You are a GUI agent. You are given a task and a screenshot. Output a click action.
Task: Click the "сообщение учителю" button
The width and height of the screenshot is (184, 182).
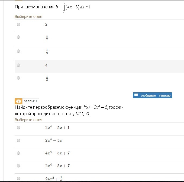152,95
